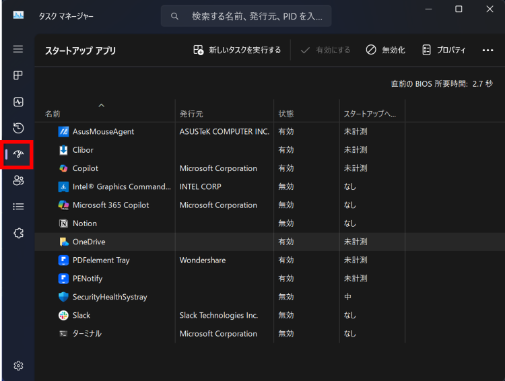Toggle sort direction arrow above 名前

(x=102, y=105)
